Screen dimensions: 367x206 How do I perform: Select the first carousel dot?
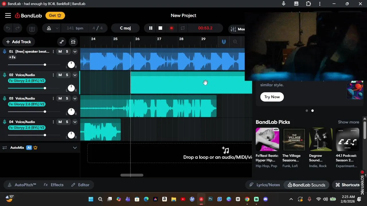tap(307, 111)
